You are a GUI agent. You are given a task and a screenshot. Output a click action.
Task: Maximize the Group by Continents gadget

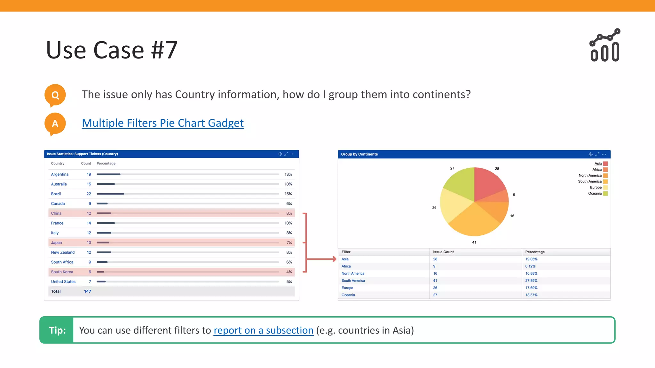(x=597, y=154)
